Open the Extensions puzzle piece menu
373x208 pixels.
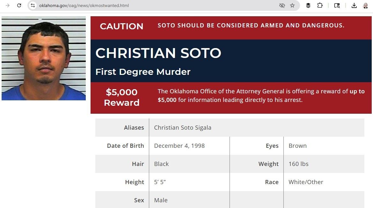[320, 5]
